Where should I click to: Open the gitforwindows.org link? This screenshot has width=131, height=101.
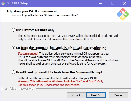pyautogui.click(x=18, y=88)
